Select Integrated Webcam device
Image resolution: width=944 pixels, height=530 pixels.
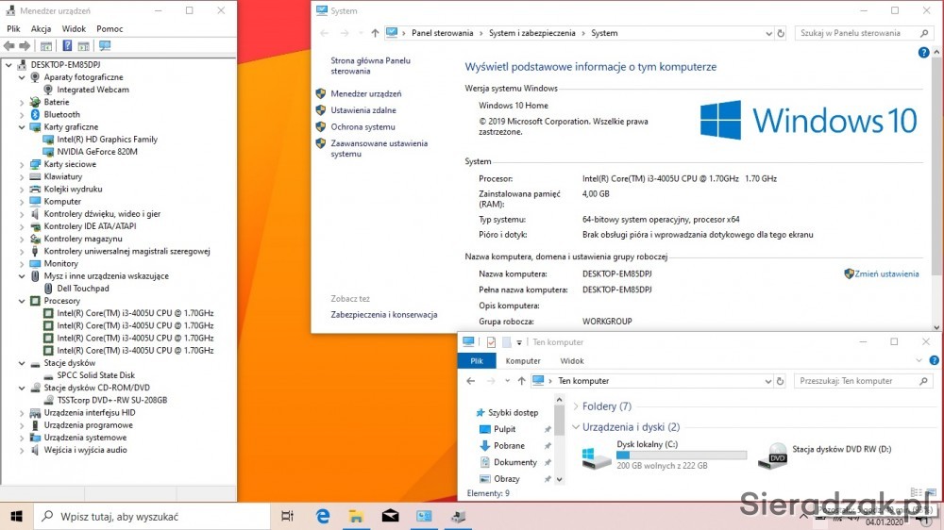tap(93, 90)
